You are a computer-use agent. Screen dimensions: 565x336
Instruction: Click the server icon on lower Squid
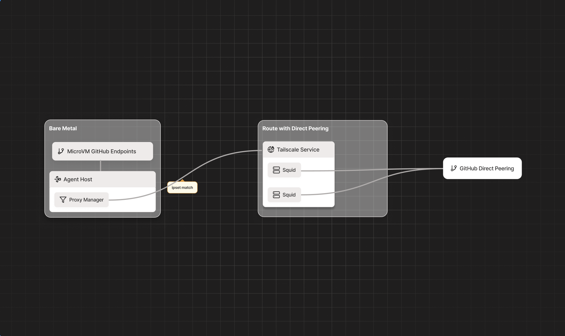276,195
